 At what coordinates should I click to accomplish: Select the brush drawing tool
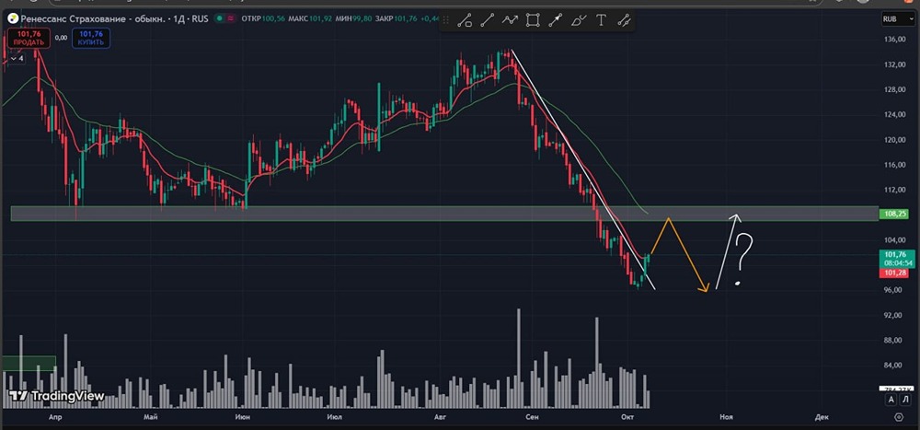click(578, 20)
